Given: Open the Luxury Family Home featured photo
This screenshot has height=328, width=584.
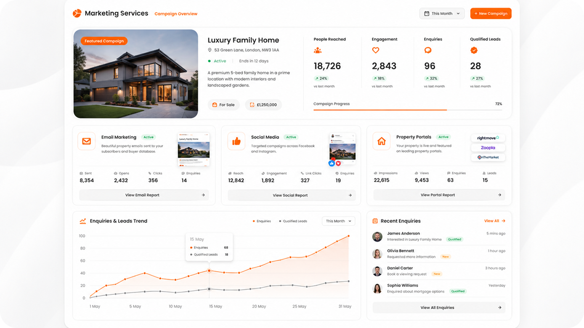Looking at the screenshot, I should pos(136,74).
